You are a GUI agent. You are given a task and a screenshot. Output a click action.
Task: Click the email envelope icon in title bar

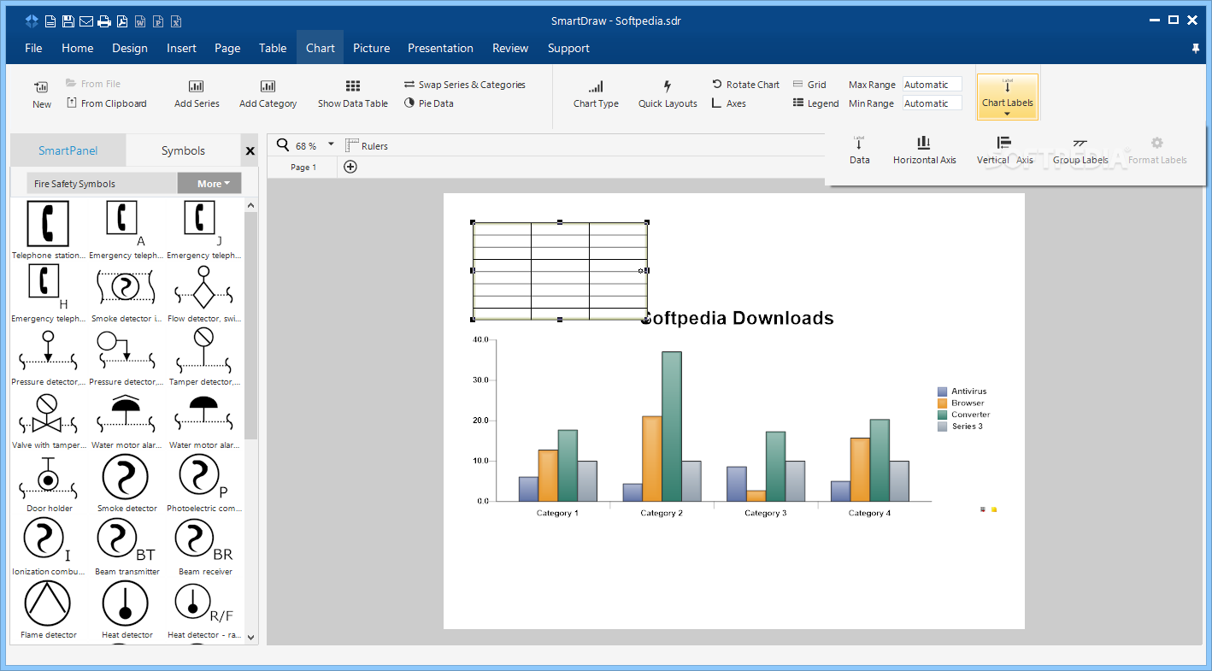click(x=85, y=21)
